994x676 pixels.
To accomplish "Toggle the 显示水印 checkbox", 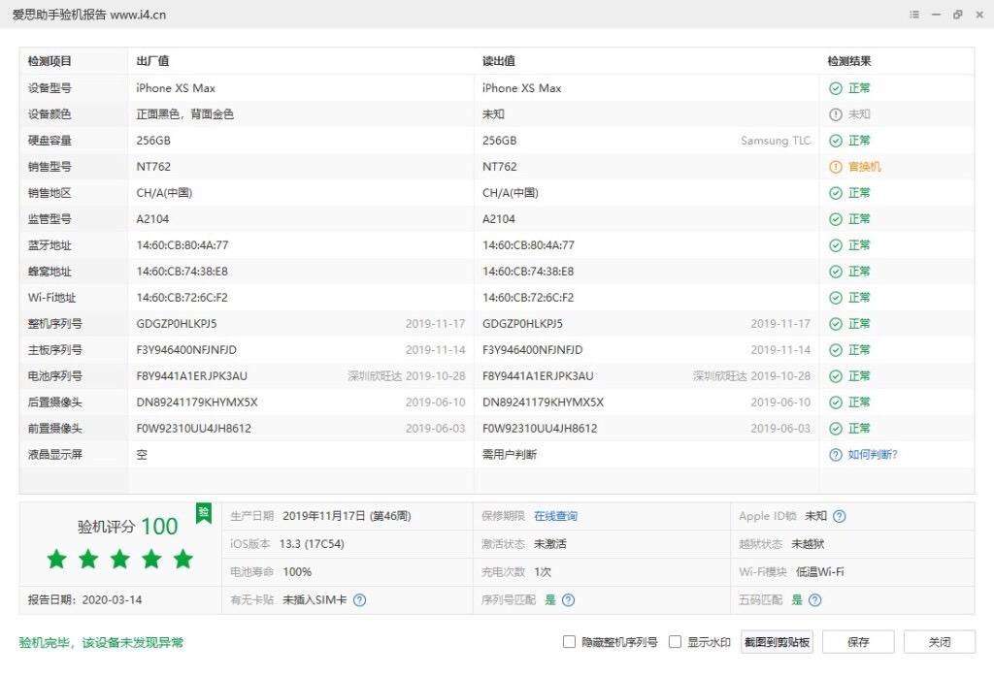I will click(676, 642).
